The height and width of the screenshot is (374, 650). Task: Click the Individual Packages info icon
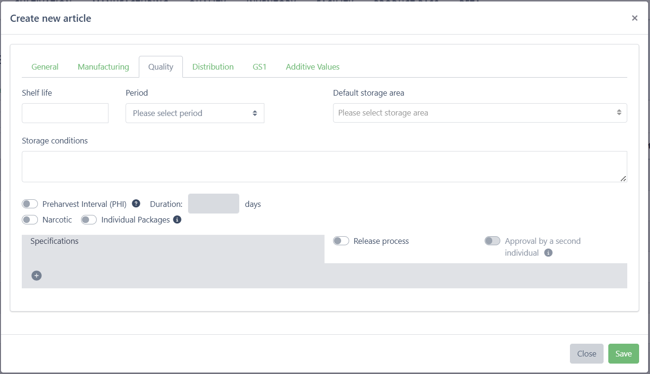[177, 220]
